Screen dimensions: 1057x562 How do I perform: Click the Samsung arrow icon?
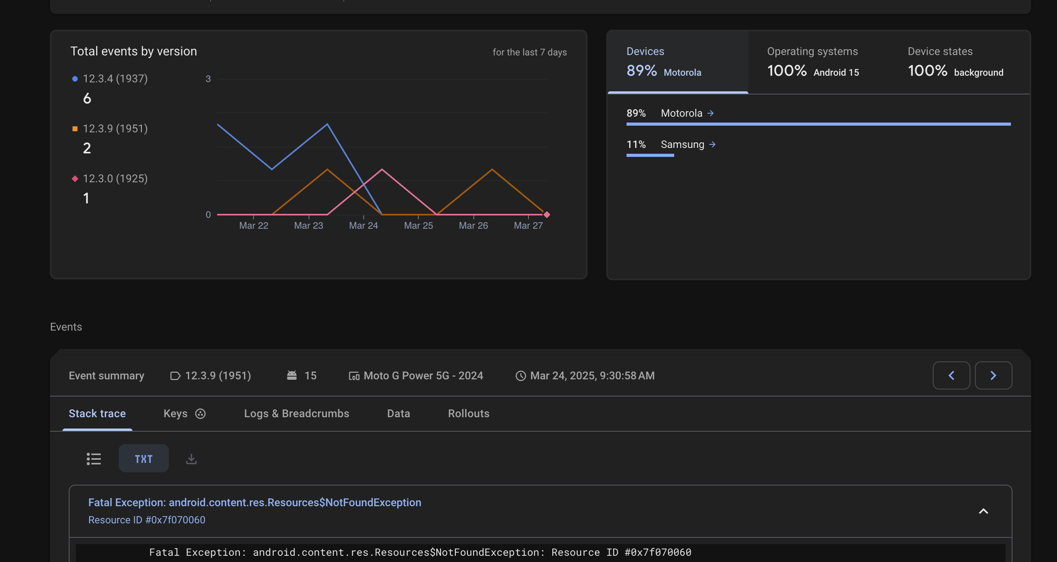point(712,144)
